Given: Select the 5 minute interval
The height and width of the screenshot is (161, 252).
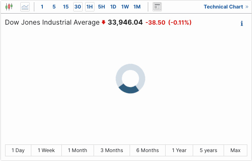Looking at the screenshot, I should coord(54,7).
